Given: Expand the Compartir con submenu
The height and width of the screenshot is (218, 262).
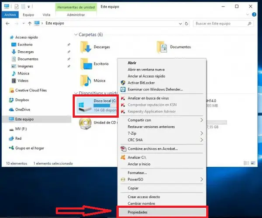Looking at the screenshot, I should pos(162,120).
